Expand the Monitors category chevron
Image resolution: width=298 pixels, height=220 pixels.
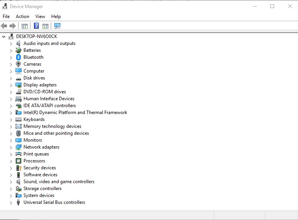(11, 141)
